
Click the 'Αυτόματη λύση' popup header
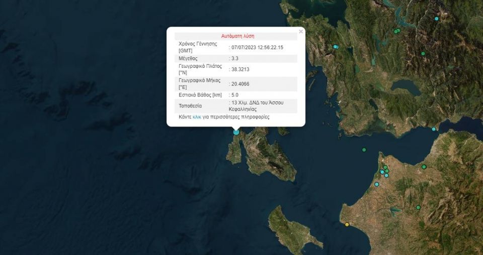237,36
